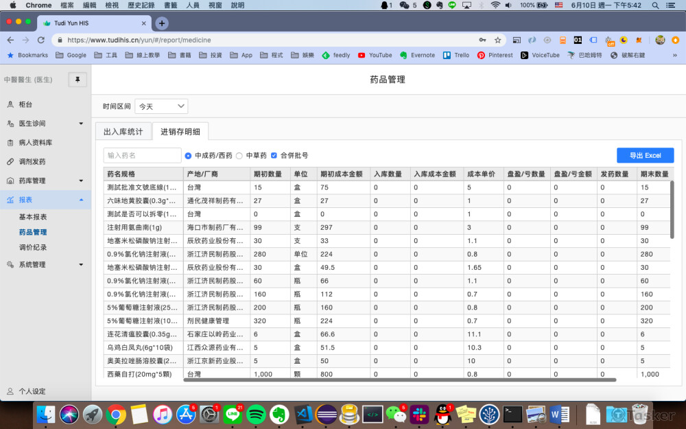Open the 时间区间 dropdown showing 今天
This screenshot has height=429, width=686.
pyautogui.click(x=161, y=106)
